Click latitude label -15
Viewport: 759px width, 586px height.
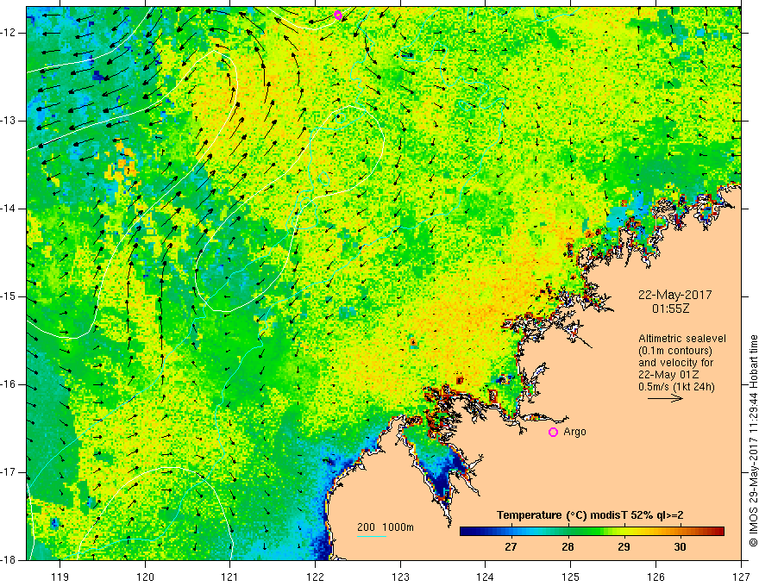coord(9,296)
